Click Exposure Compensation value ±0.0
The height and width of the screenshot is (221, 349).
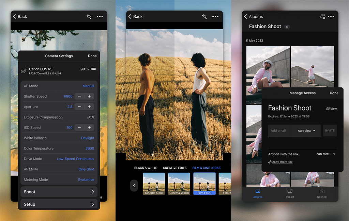pyautogui.click(x=90, y=117)
